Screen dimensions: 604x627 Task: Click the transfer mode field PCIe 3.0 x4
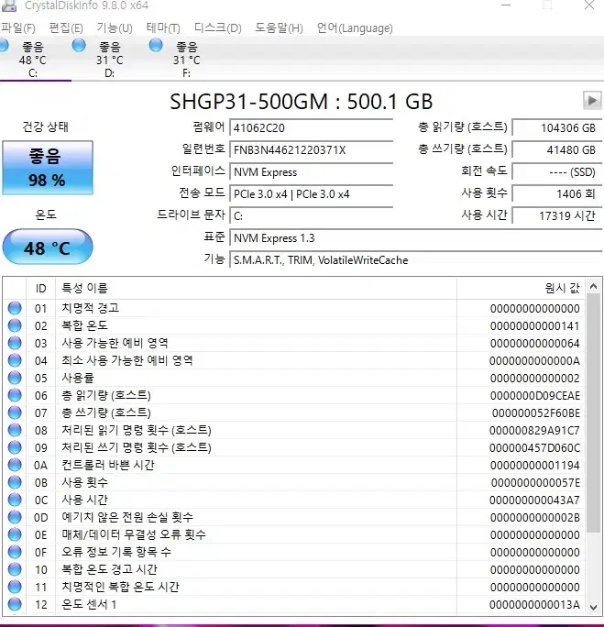pyautogui.click(x=311, y=194)
